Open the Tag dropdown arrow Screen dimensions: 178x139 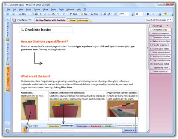pyautogui.click(x=89, y=14)
